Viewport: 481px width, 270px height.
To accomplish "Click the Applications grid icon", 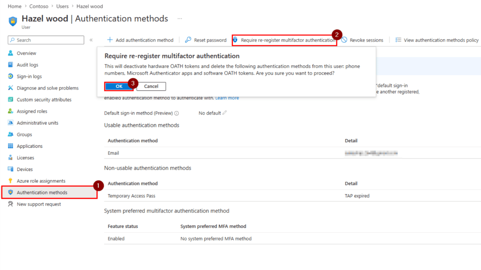I will coord(11,146).
